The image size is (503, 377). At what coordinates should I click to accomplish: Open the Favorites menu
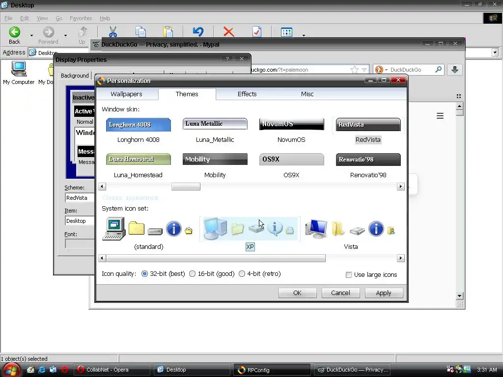point(81,18)
